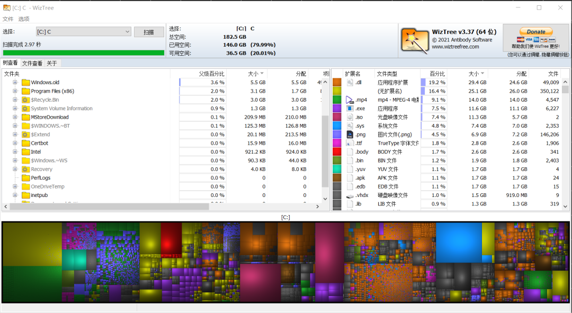The image size is (572, 313).
Task: Click the large blue block in treemap
Action: click(459, 242)
